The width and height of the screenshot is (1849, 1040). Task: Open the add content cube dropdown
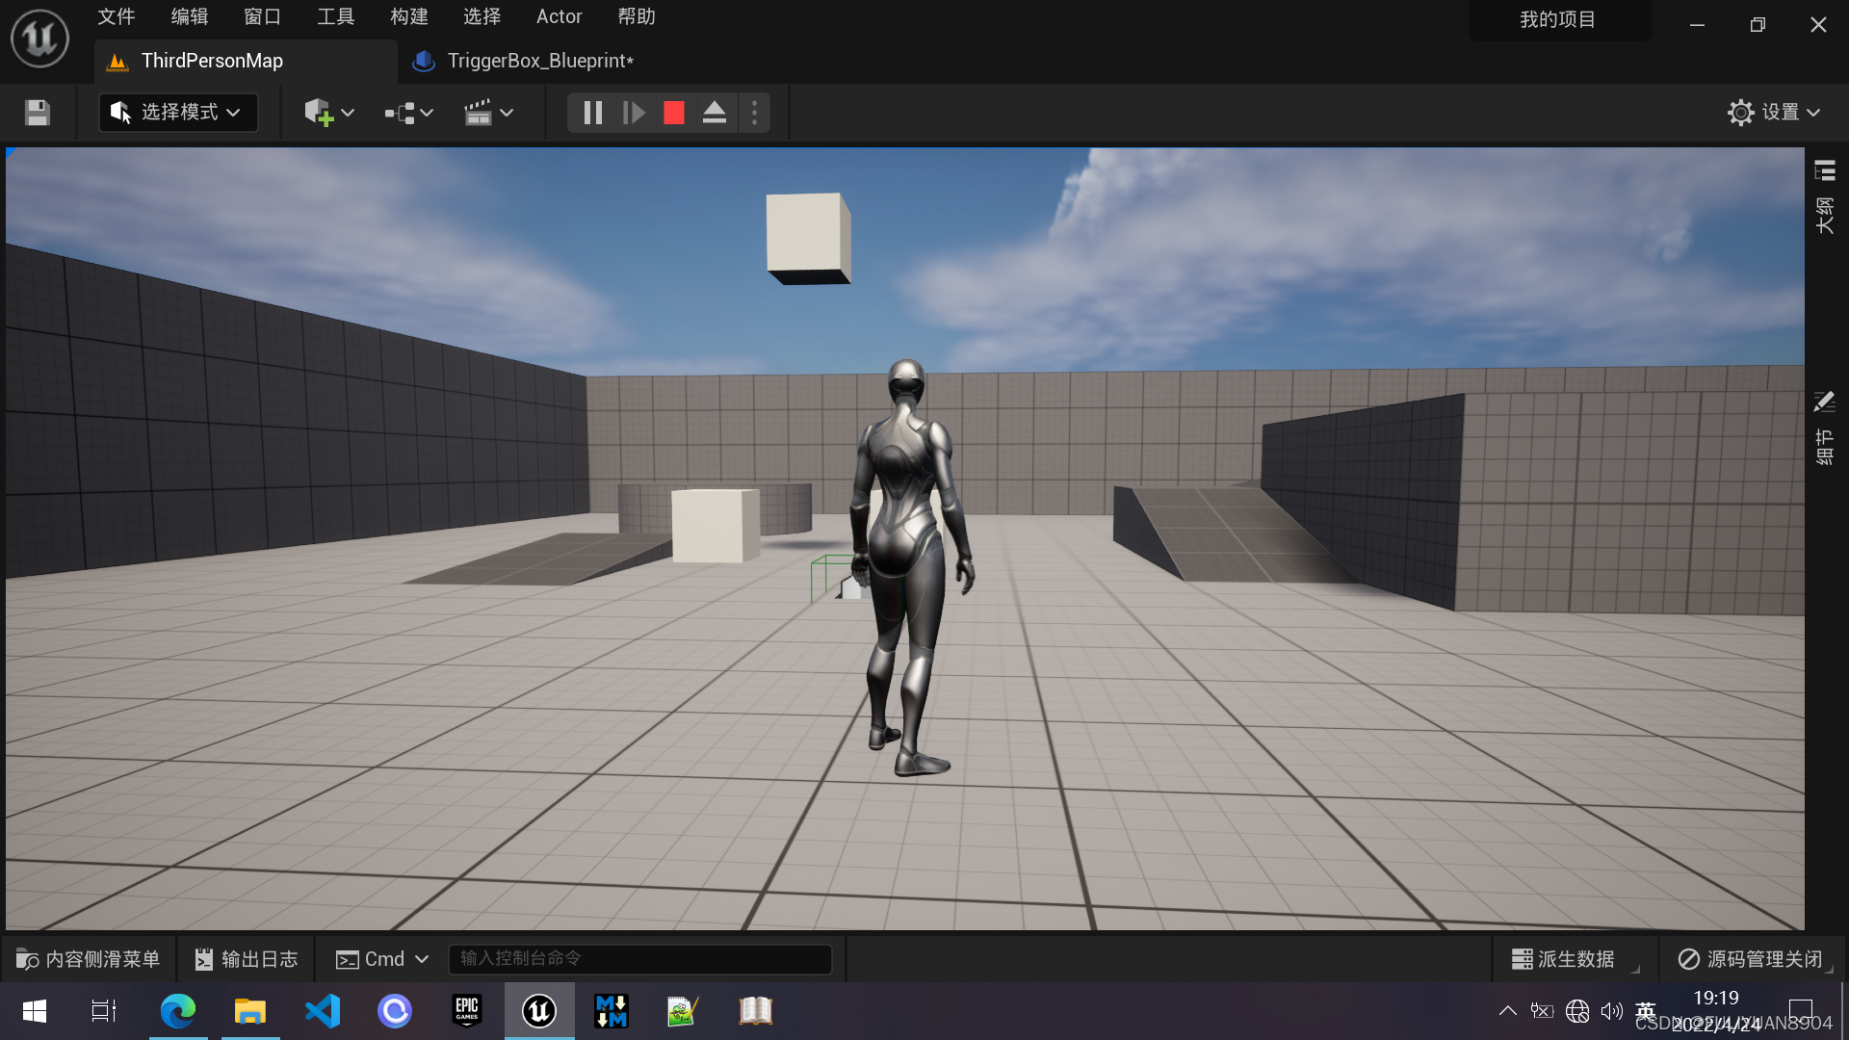pyautogui.click(x=329, y=113)
